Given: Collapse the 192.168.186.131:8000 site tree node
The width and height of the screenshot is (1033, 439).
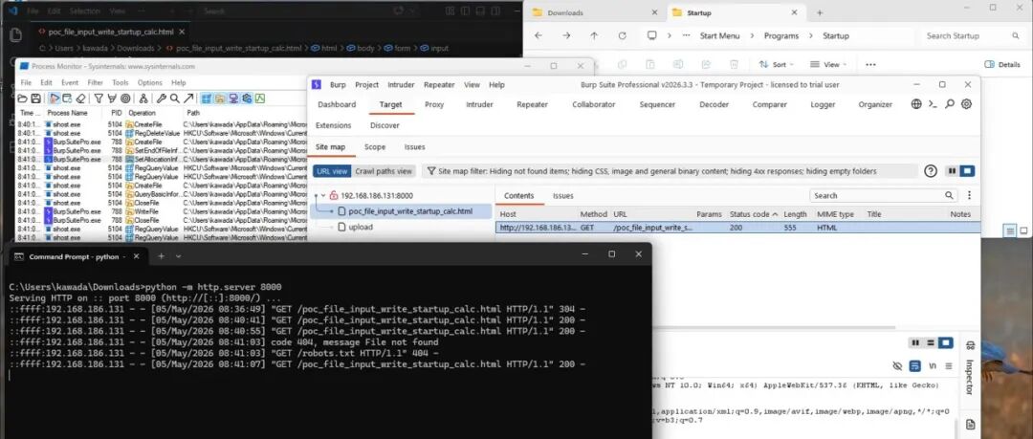Looking at the screenshot, I should (x=323, y=196).
